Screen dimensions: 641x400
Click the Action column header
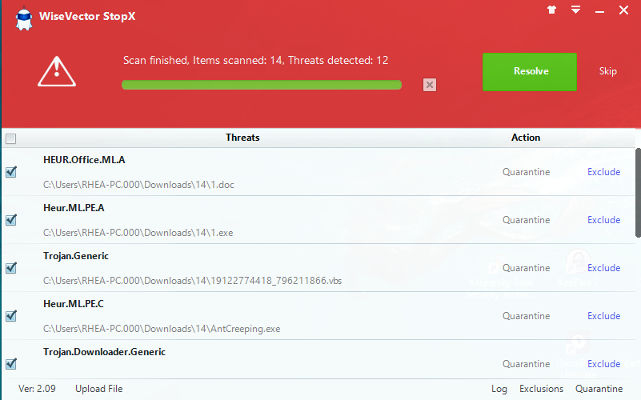(x=526, y=138)
